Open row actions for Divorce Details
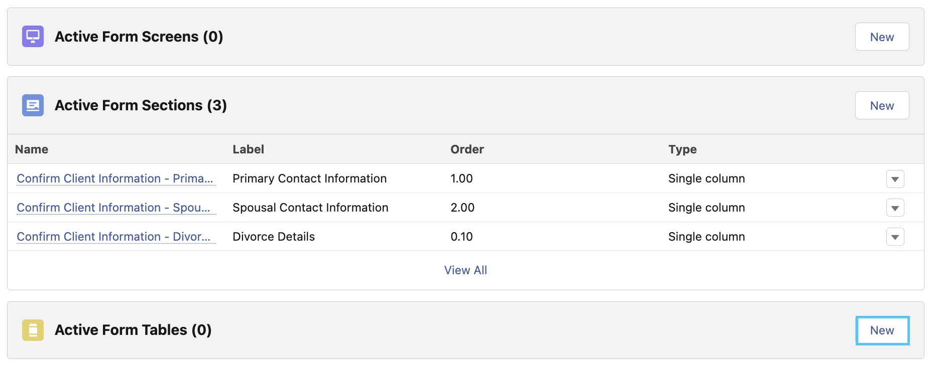Viewport: 932px width, 368px height. 895,237
